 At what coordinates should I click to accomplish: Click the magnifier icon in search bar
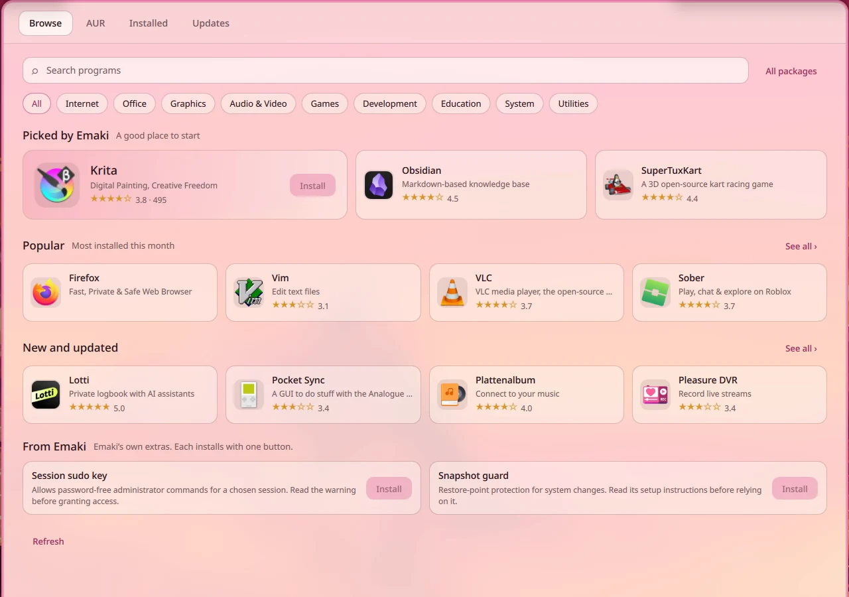coord(35,71)
